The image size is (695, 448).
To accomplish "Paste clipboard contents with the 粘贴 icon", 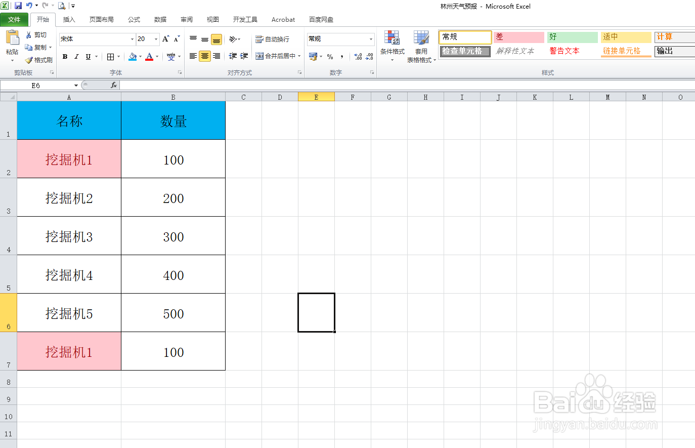I will 12,38.
